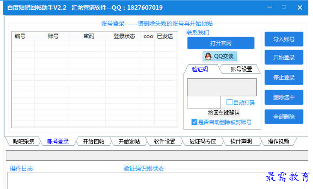Screen dimensions: 313x189
Task: Click the gray progress bar strip
Action: [x=157, y=155]
